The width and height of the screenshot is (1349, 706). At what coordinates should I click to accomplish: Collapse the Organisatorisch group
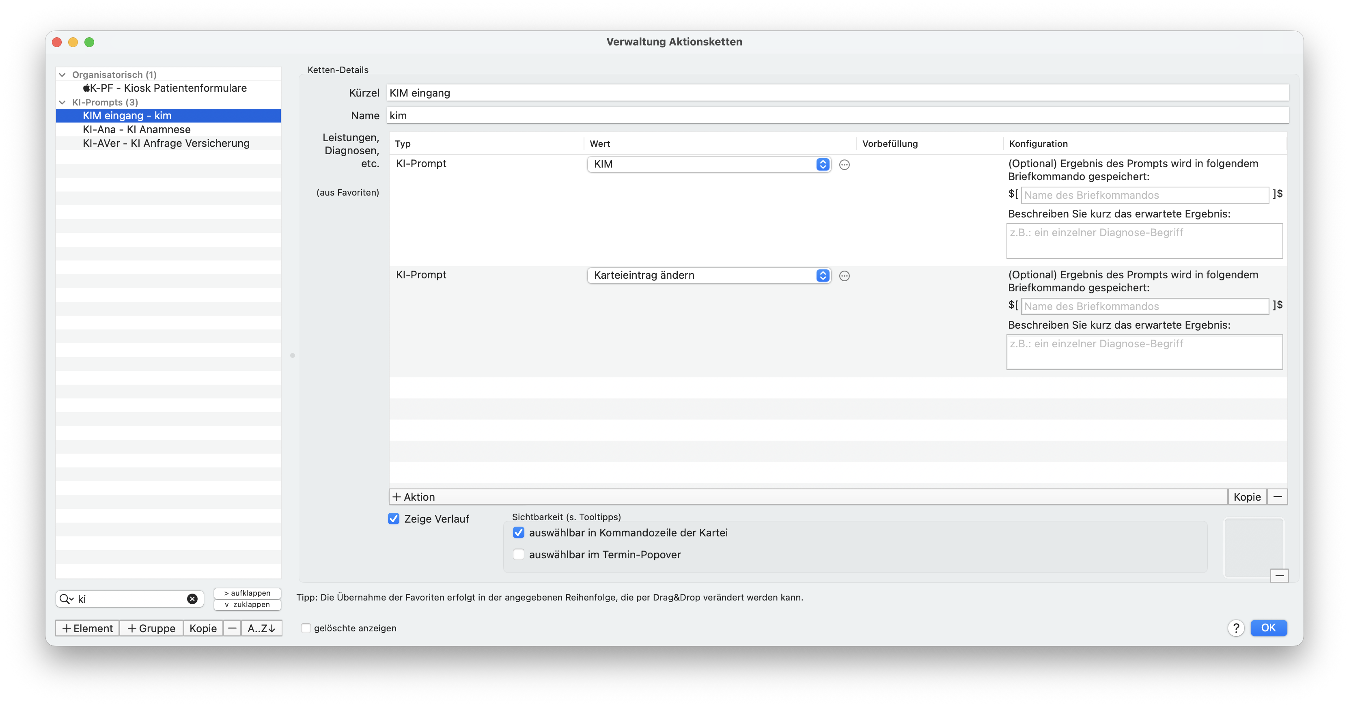(x=62, y=74)
